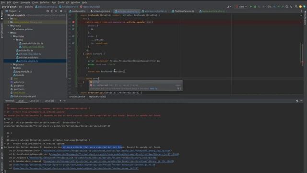Click replaceArticle() in editor breadcrumb bar
This screenshot has width=307, height=173.
tap(97, 97)
